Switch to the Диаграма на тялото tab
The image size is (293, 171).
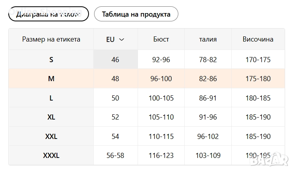pos(48,14)
